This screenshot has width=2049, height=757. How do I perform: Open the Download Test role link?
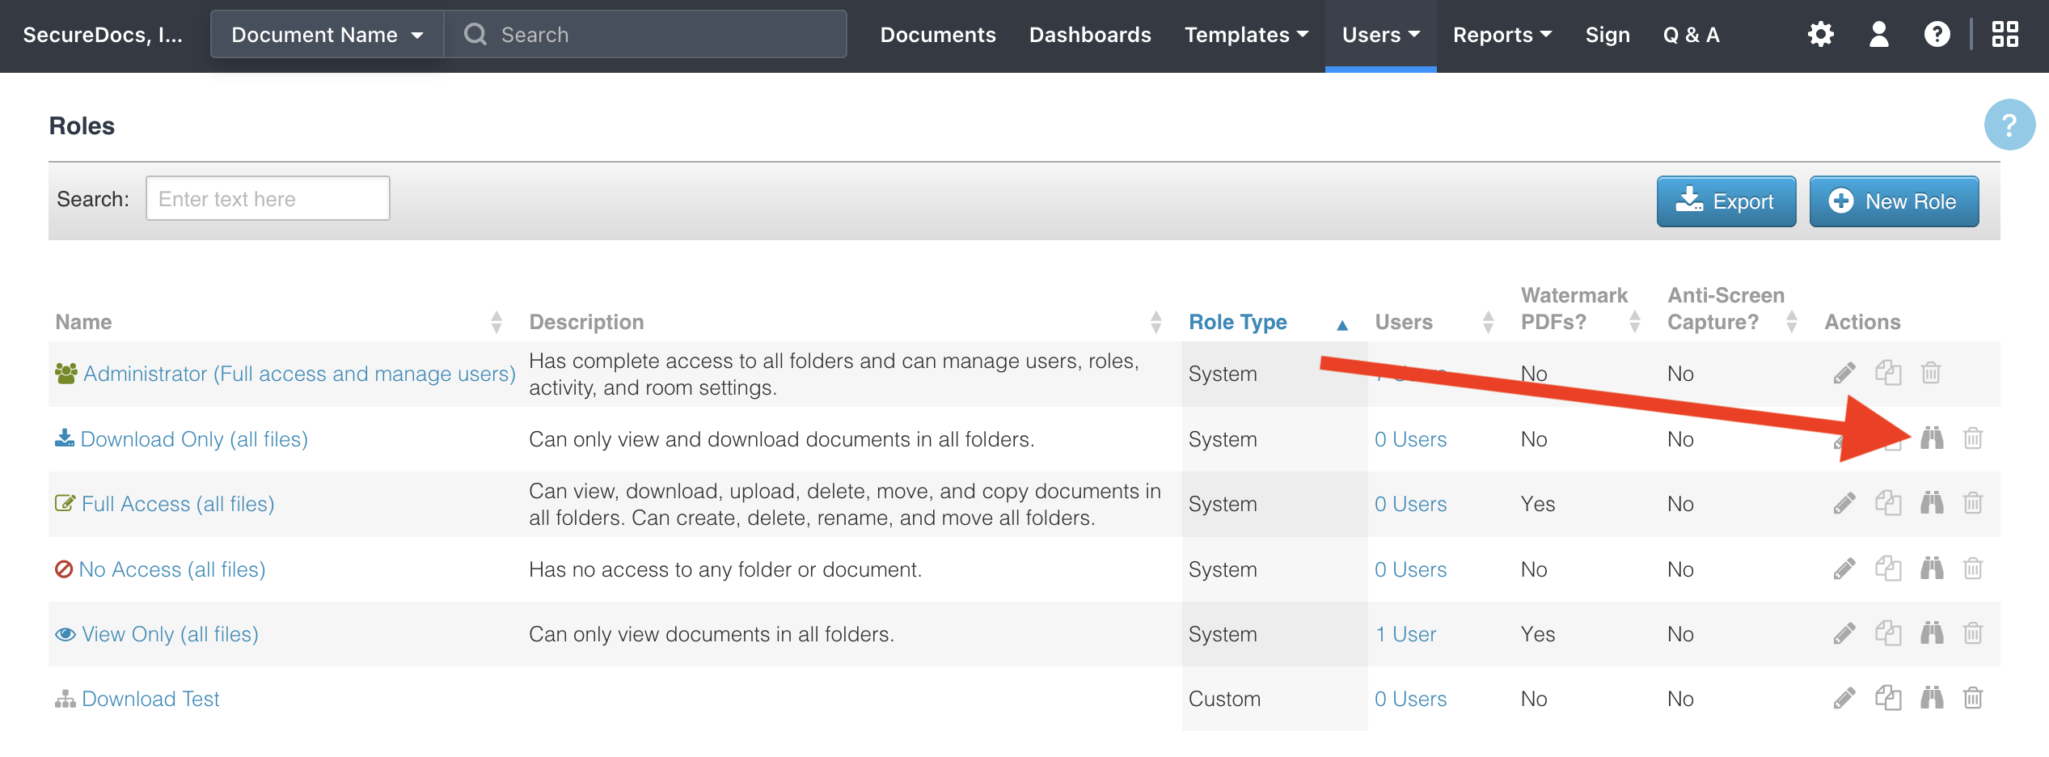pos(150,699)
